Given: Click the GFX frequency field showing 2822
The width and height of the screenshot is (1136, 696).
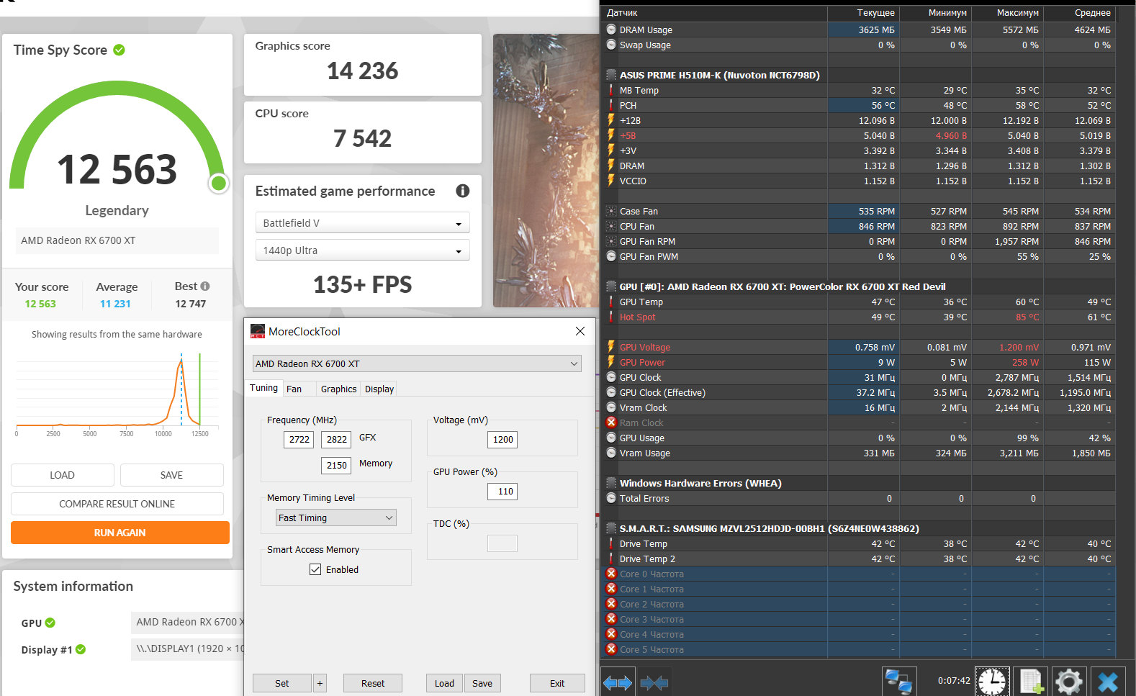Looking at the screenshot, I should click(x=336, y=439).
